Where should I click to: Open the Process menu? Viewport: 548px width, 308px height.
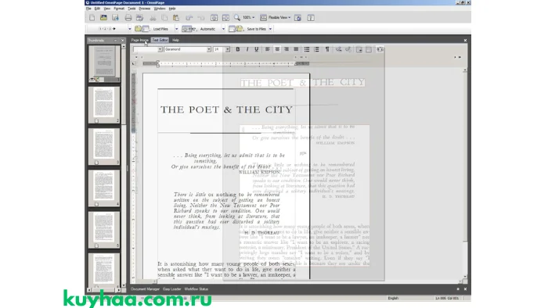click(x=144, y=9)
